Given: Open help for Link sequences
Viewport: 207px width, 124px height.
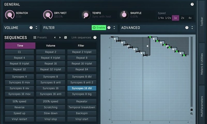Looking at the screenshot, I should tap(95, 37).
